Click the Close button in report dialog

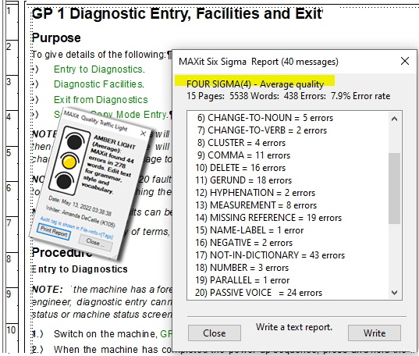(215, 333)
